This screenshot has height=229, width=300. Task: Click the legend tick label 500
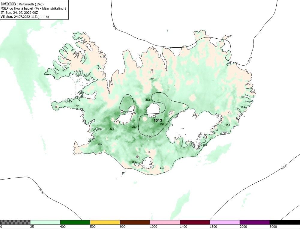93,227
